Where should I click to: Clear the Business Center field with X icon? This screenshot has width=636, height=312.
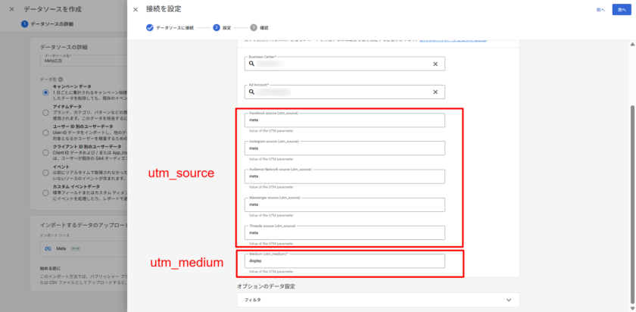pyautogui.click(x=435, y=64)
